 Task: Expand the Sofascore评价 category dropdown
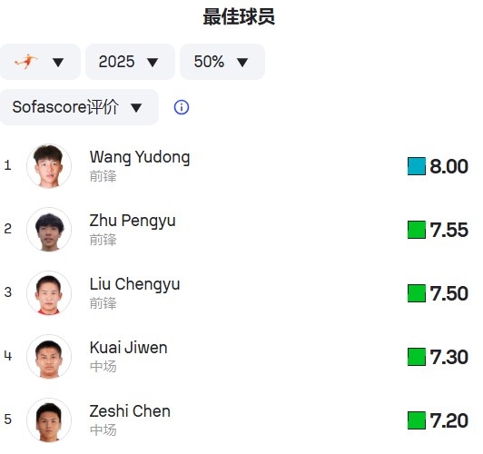(79, 107)
